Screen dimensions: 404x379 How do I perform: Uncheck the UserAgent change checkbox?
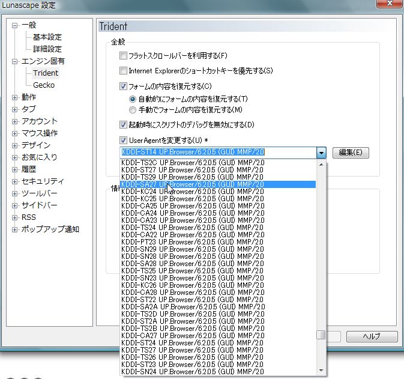[x=123, y=141]
